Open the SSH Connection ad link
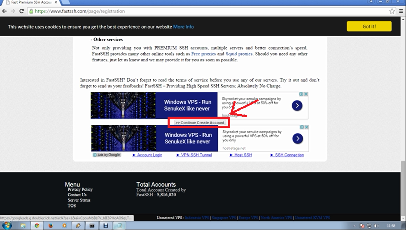 pyautogui.click(x=287, y=155)
